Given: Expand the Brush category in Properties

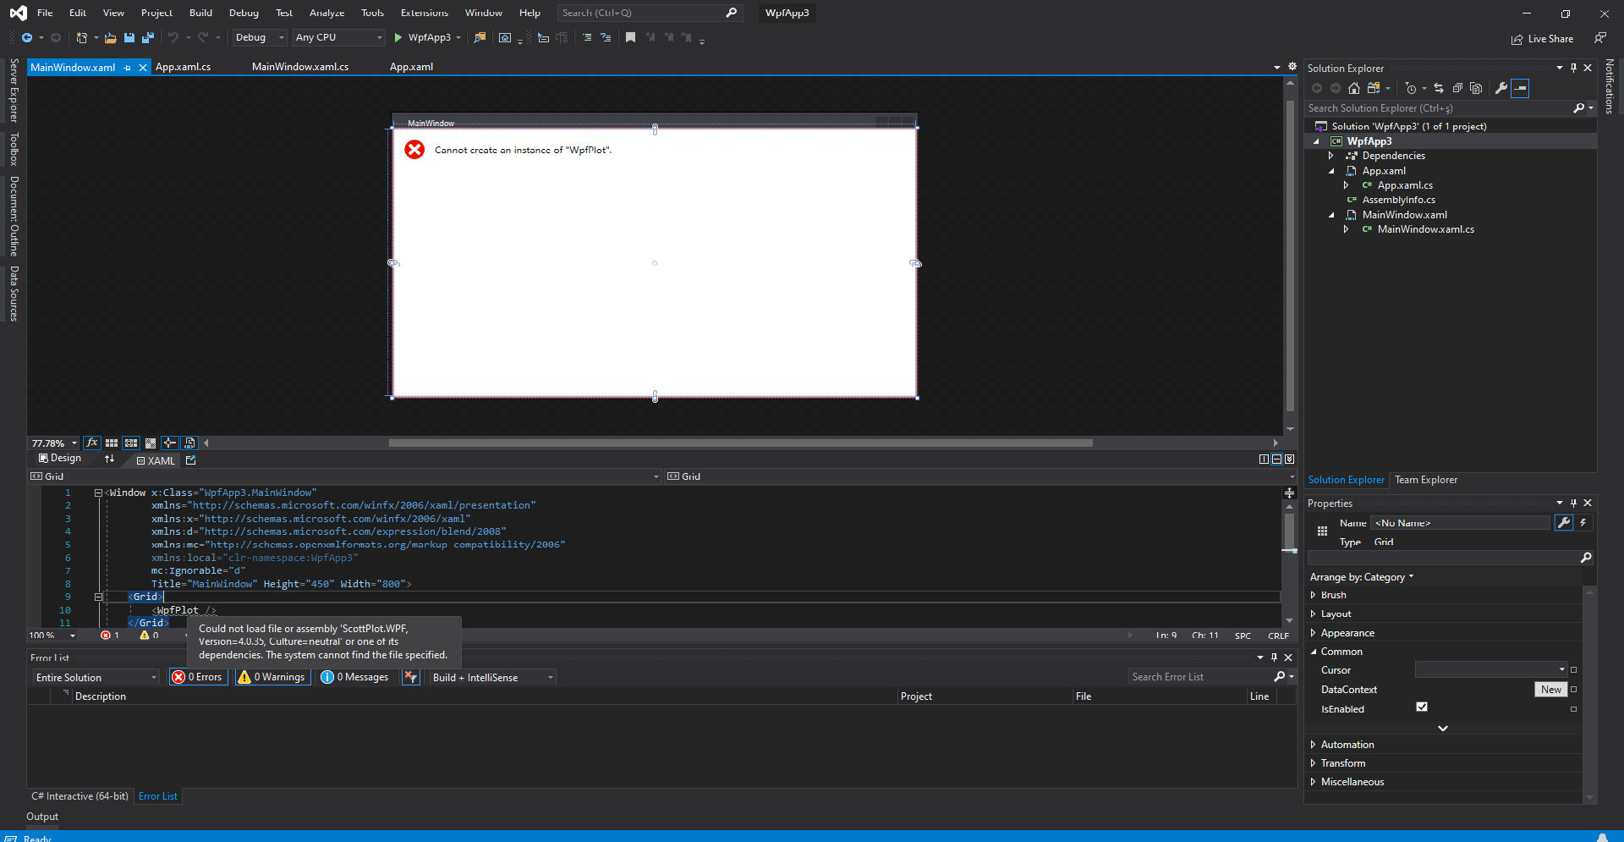Looking at the screenshot, I should [x=1314, y=595].
